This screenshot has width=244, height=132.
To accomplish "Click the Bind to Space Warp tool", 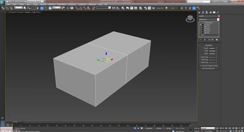I will pyautogui.click(x=11, y=8).
